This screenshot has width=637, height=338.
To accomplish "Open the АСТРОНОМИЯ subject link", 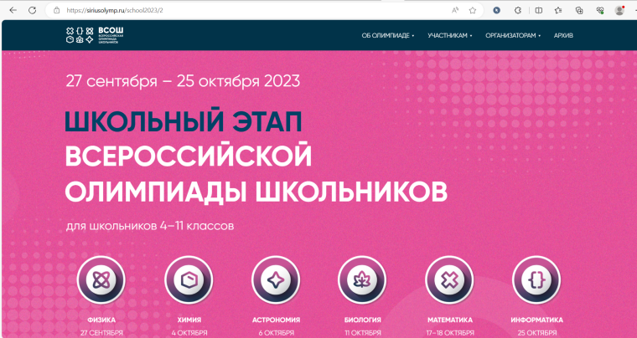I will [277, 320].
